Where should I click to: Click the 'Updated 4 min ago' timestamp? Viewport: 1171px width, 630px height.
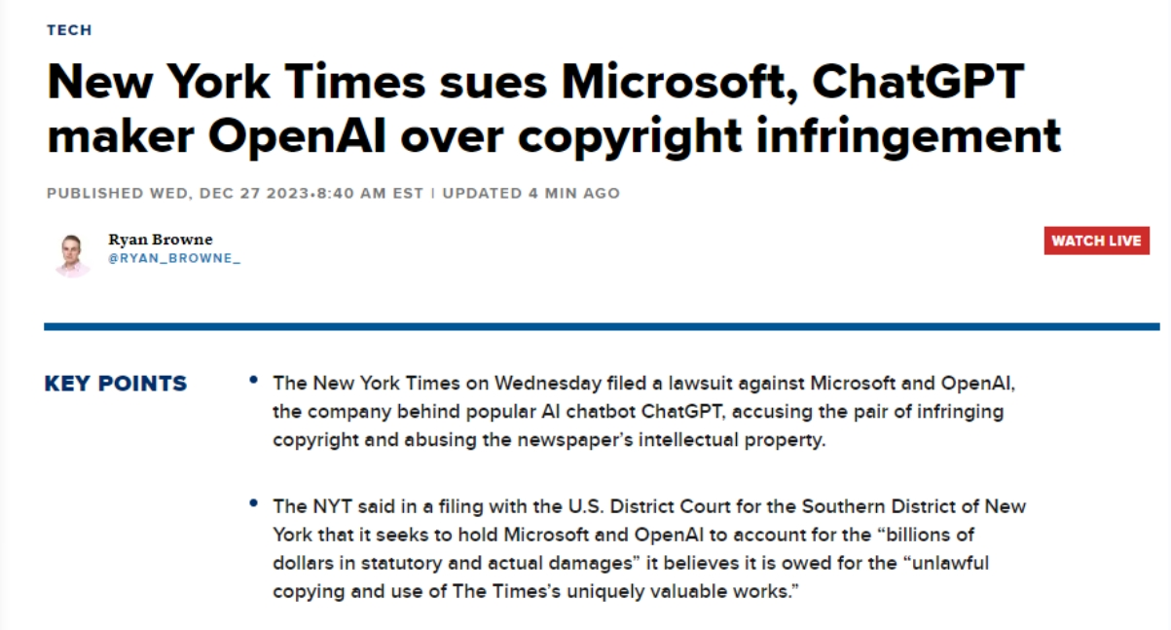point(531,193)
